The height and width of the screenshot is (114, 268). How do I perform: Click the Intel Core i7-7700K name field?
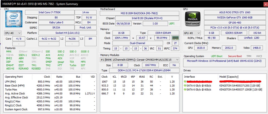click(50, 12)
